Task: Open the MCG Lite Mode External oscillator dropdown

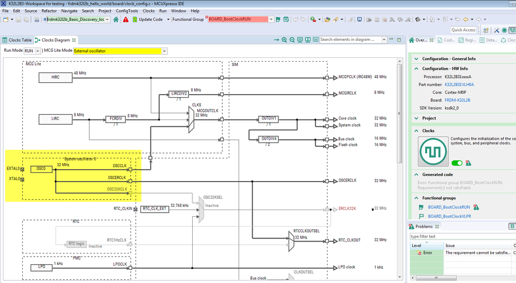Action: pos(120,51)
